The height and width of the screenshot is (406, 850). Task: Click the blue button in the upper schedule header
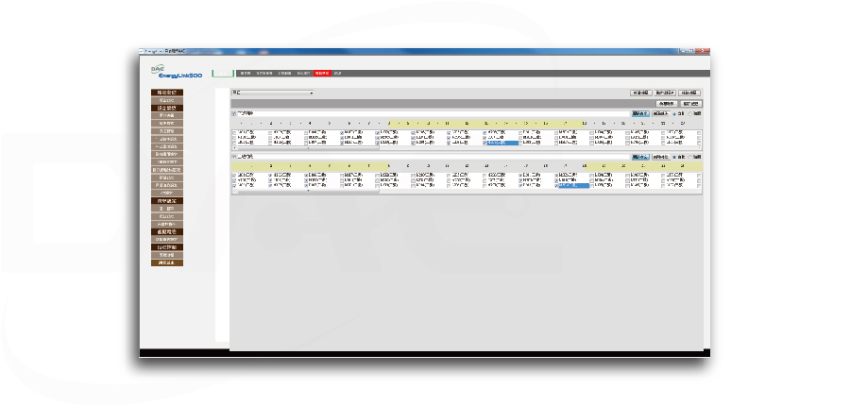(x=639, y=114)
